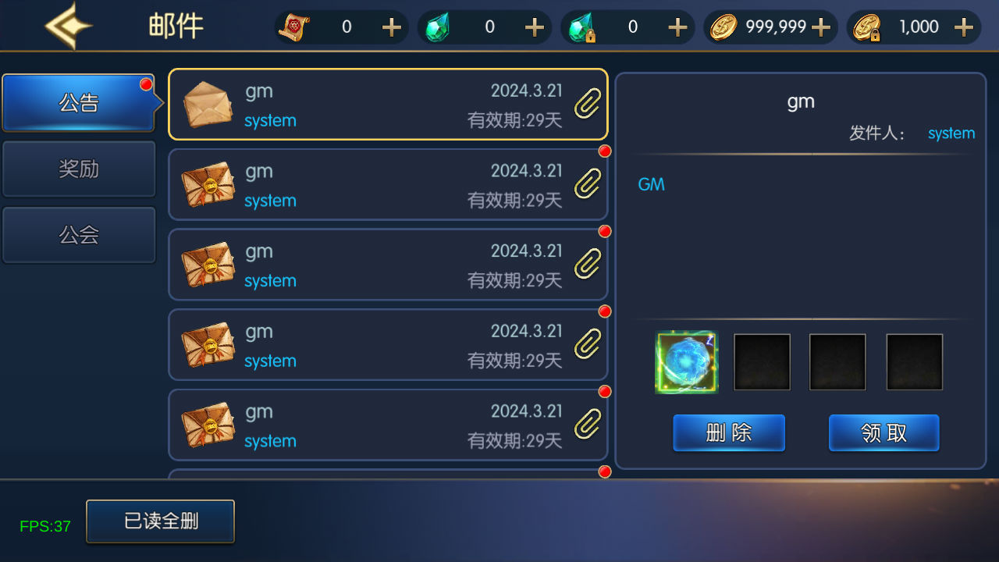This screenshot has height=562, width=999.
Task: Select the blue orb reward item
Action: [687, 362]
